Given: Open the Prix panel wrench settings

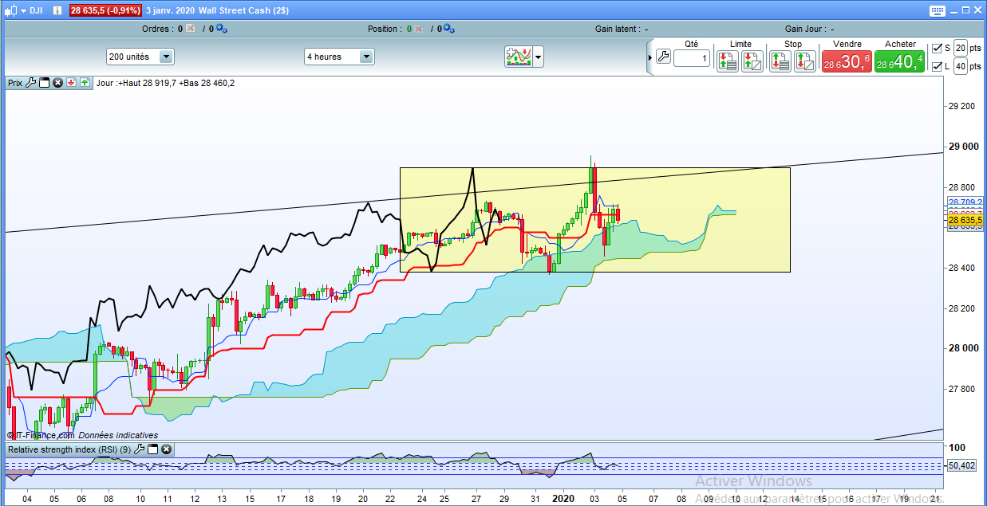Looking at the screenshot, I should click(x=31, y=82).
